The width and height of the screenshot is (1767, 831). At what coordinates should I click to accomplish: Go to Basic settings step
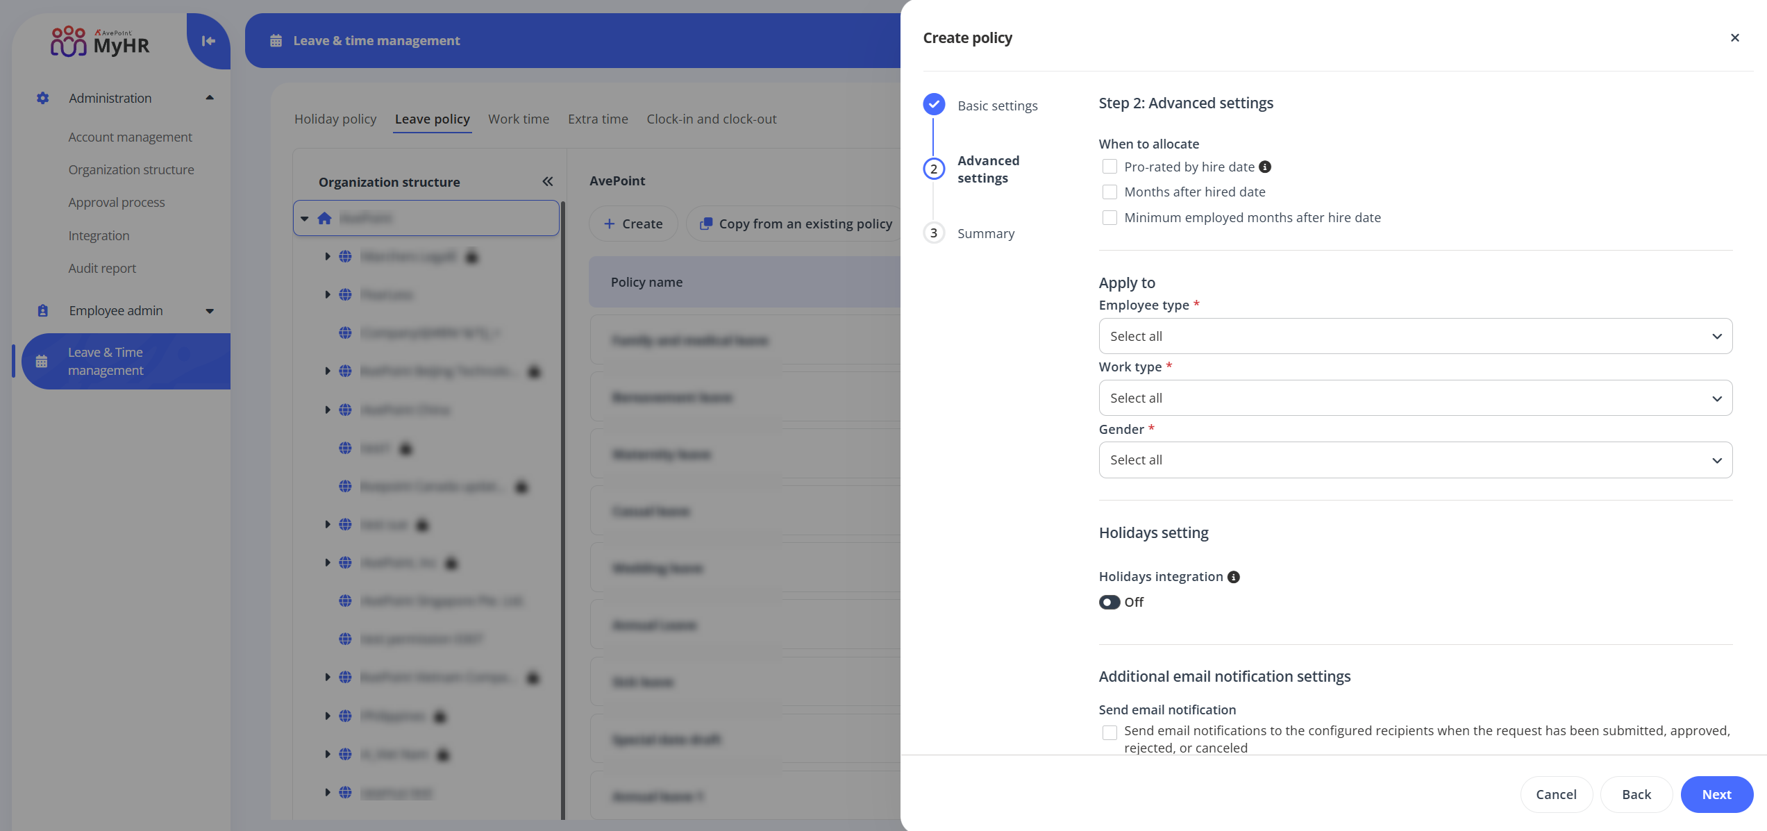click(997, 106)
